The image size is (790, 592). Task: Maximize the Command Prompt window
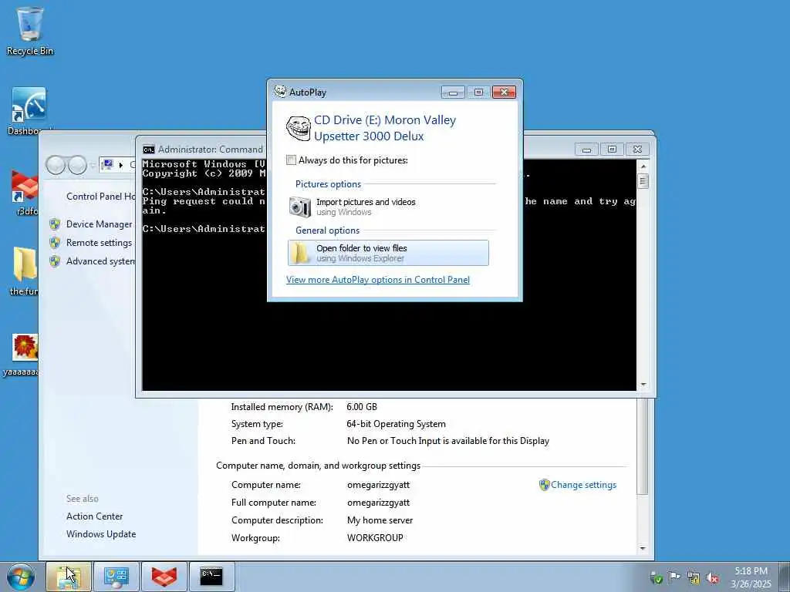612,150
